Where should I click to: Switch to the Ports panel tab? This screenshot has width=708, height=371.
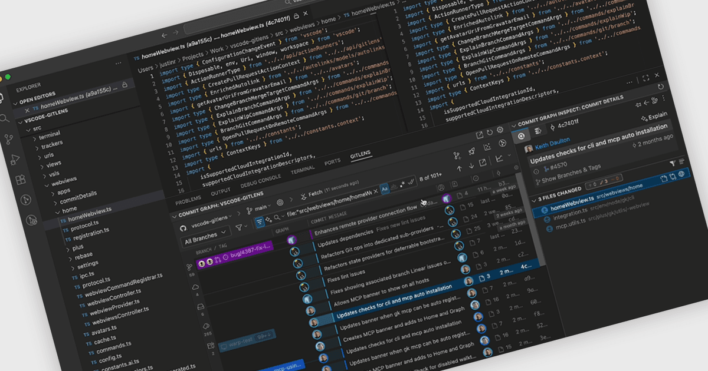coord(332,161)
